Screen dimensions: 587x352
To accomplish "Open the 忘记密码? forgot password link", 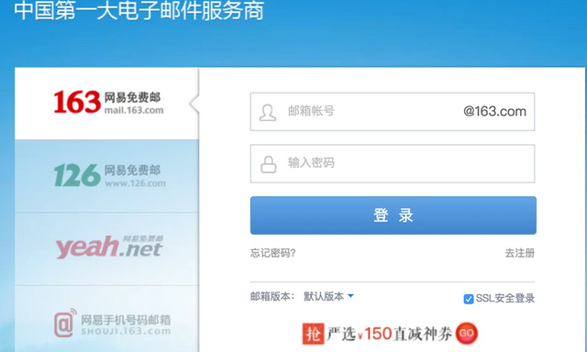I will coord(273,253).
